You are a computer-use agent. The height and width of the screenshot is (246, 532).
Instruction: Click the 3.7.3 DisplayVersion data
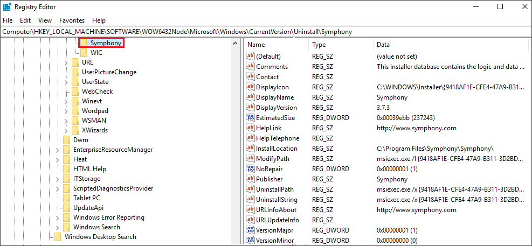[384, 108]
